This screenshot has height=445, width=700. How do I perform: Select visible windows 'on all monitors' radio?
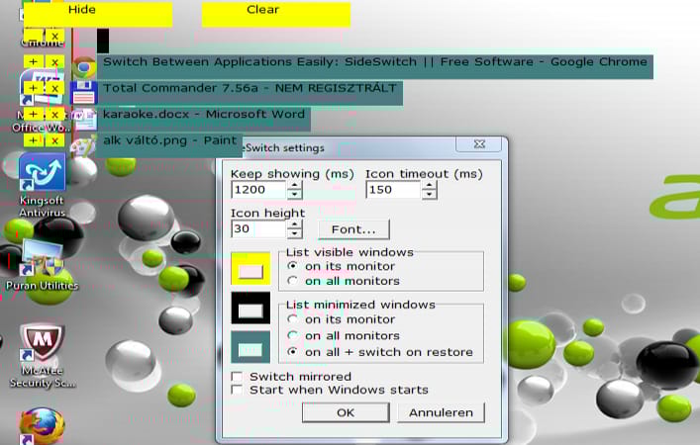tap(293, 281)
